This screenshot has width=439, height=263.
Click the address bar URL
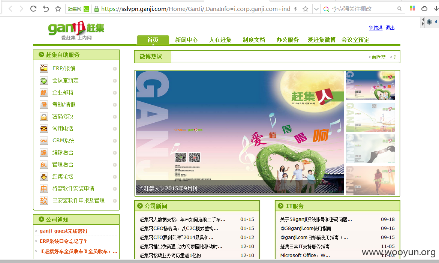coord(196,9)
